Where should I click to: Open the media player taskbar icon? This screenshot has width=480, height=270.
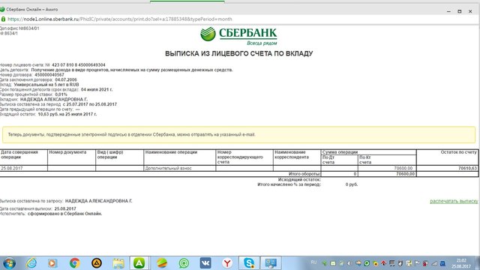pyautogui.click(x=52, y=263)
